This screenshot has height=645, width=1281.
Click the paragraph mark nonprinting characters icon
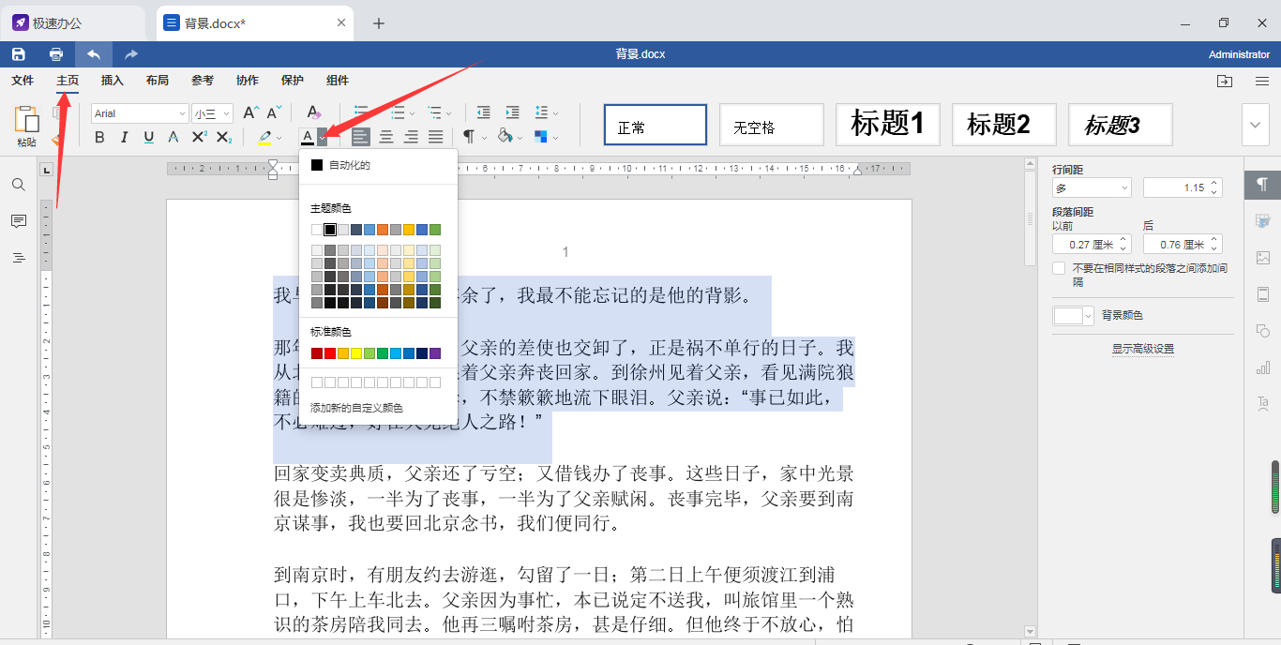coord(469,138)
